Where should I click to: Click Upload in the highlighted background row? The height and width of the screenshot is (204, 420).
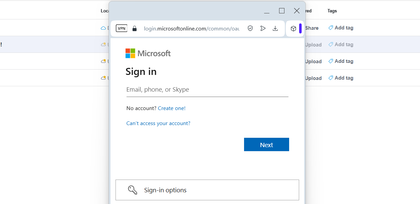click(x=313, y=45)
